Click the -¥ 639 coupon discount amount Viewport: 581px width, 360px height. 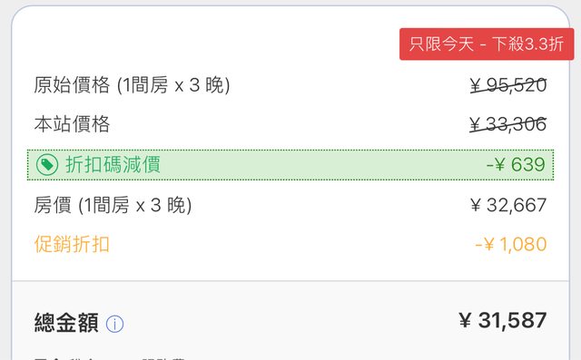tap(516, 165)
